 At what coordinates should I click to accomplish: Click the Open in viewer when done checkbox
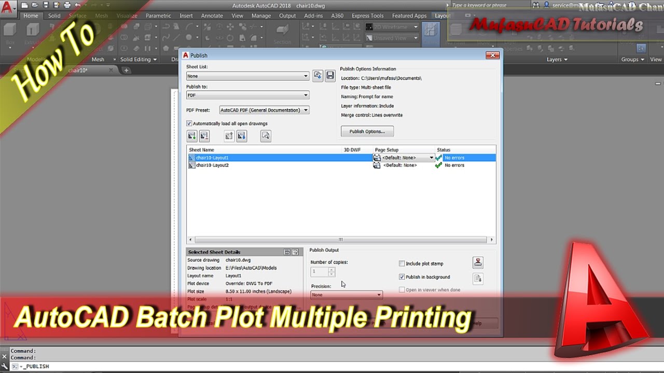pos(402,290)
